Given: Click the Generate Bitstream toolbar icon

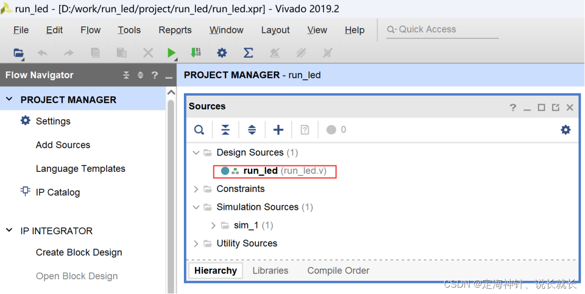Looking at the screenshot, I should [x=196, y=52].
